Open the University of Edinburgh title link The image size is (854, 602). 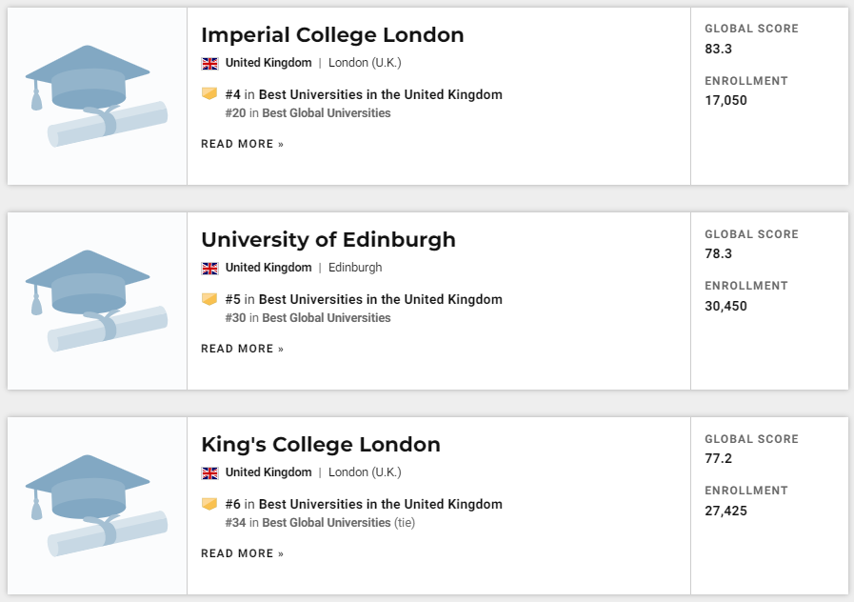[x=328, y=240]
